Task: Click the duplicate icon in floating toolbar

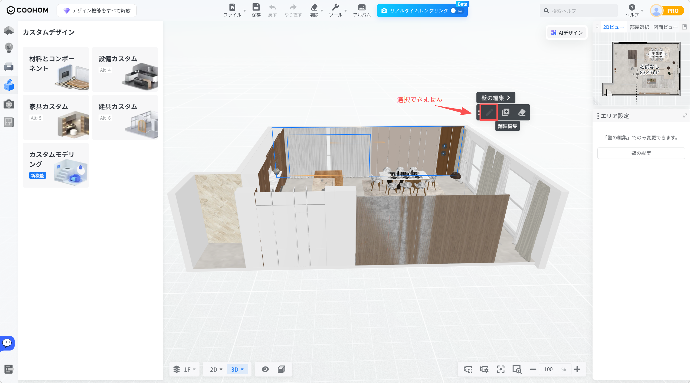Action: [505, 112]
